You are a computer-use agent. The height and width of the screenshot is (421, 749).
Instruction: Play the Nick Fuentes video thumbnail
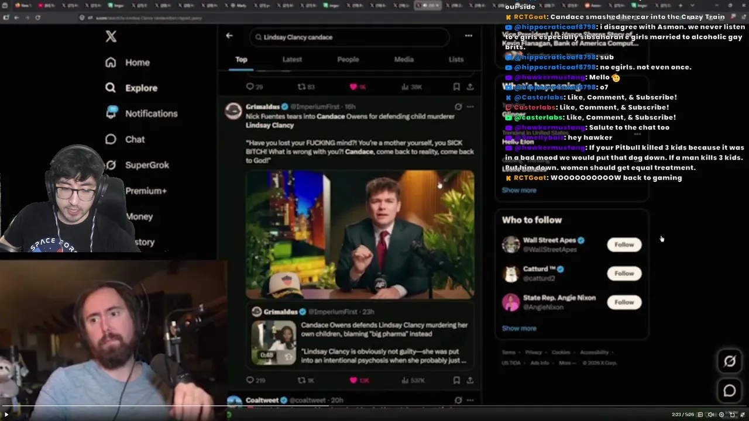(x=360, y=234)
